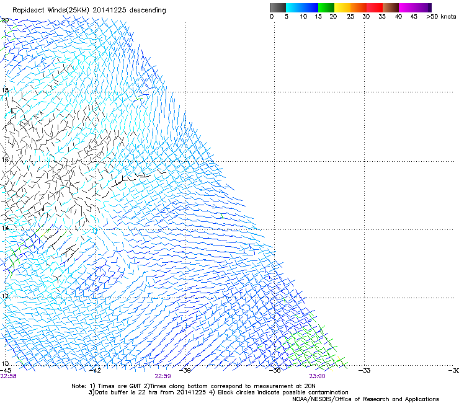The height and width of the screenshot is (403, 459).
Task: Click the latitude label '12'
Action: pyautogui.click(x=5, y=296)
